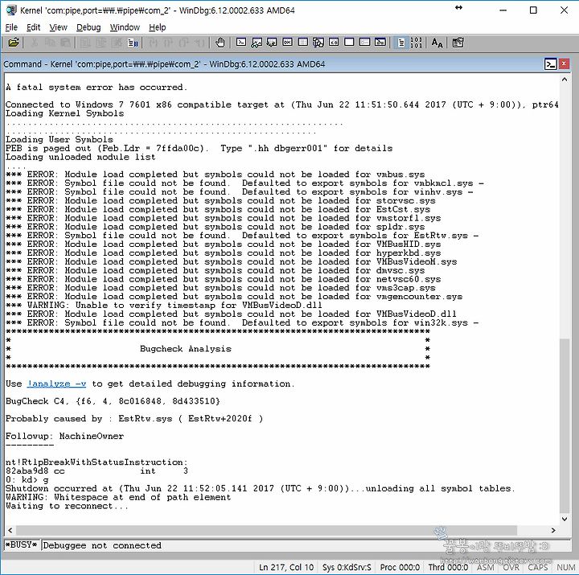Click 'Thrd 000:0' status bar entry
The image size is (579, 575).
(x=448, y=567)
